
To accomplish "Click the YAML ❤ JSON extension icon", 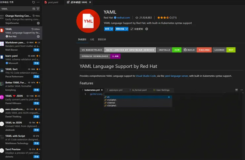I will point(2,97).
